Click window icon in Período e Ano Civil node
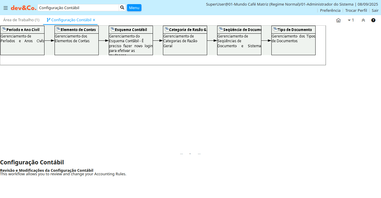 4,30
